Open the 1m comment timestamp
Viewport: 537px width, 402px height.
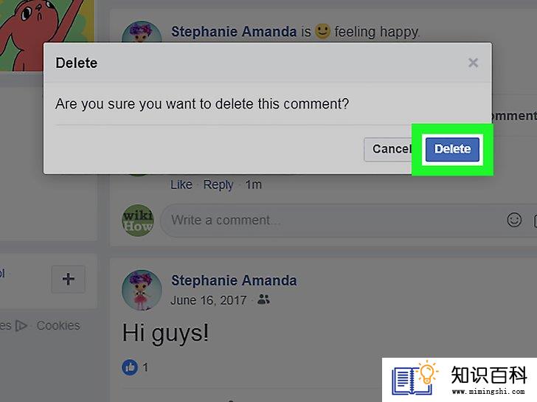(x=254, y=185)
